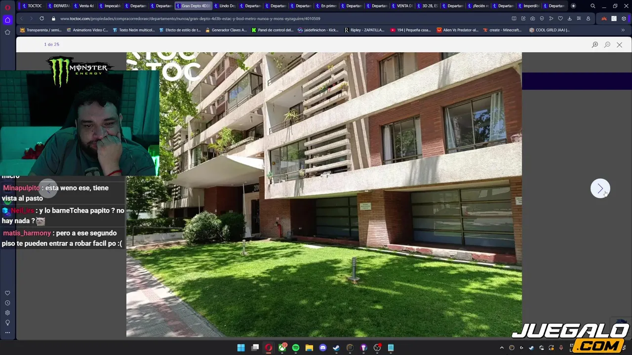Open the COOL GIRLD JAAJ bookmark
The height and width of the screenshot is (355, 632).
click(549, 30)
